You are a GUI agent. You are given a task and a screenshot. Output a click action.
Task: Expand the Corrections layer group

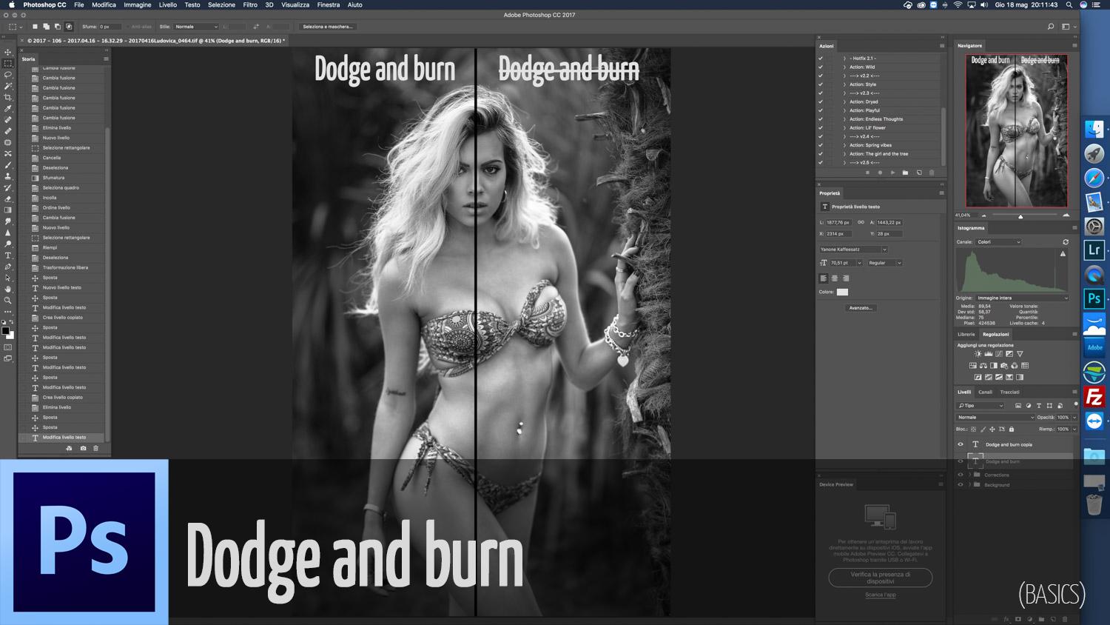pyautogui.click(x=969, y=475)
